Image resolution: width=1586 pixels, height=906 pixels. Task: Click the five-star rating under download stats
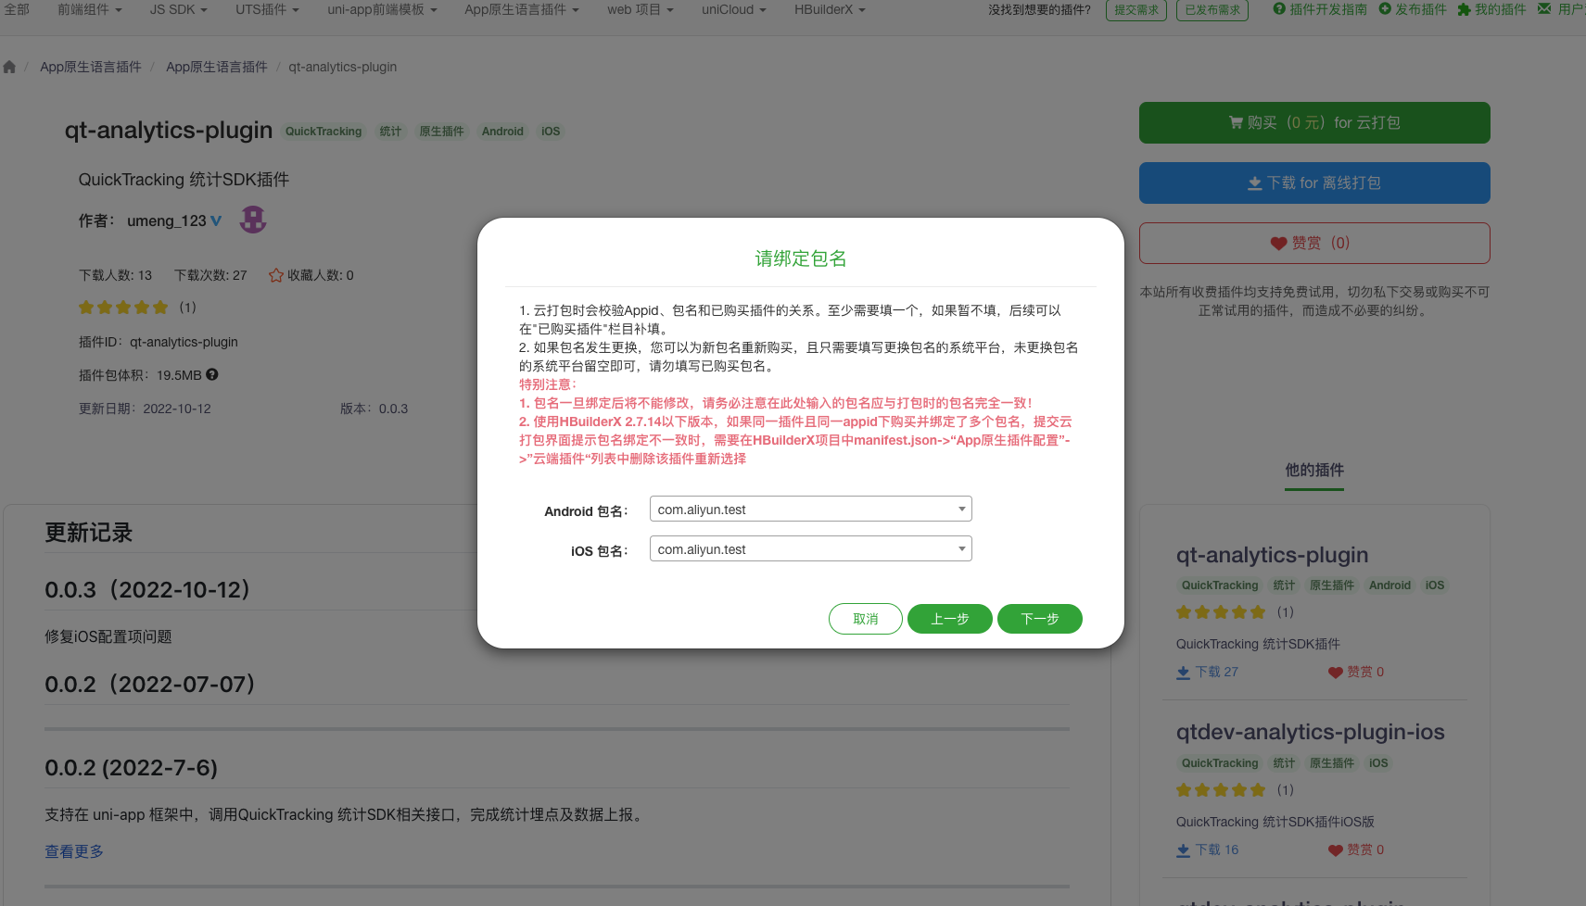[123, 308]
